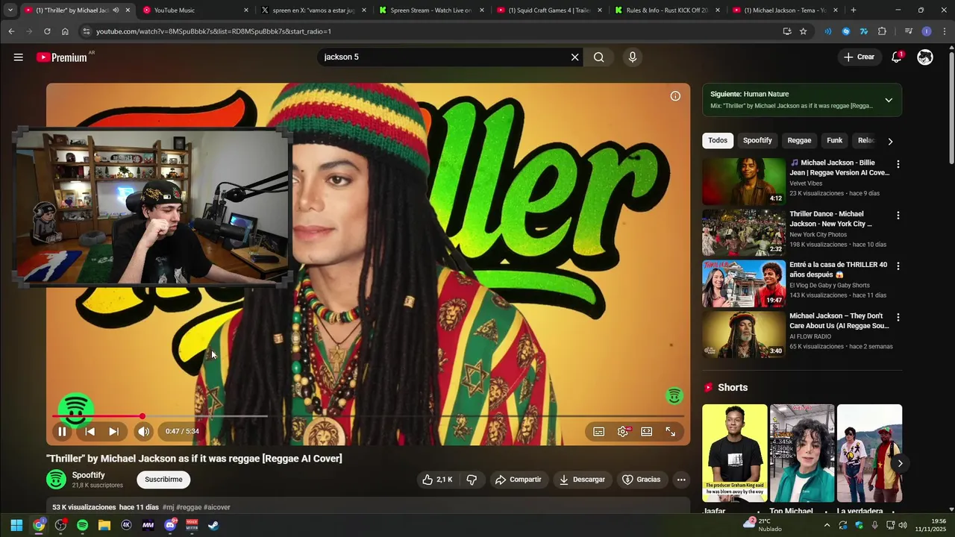
Task: Open the Chrome extensions puzzle icon
Action: pos(882,31)
